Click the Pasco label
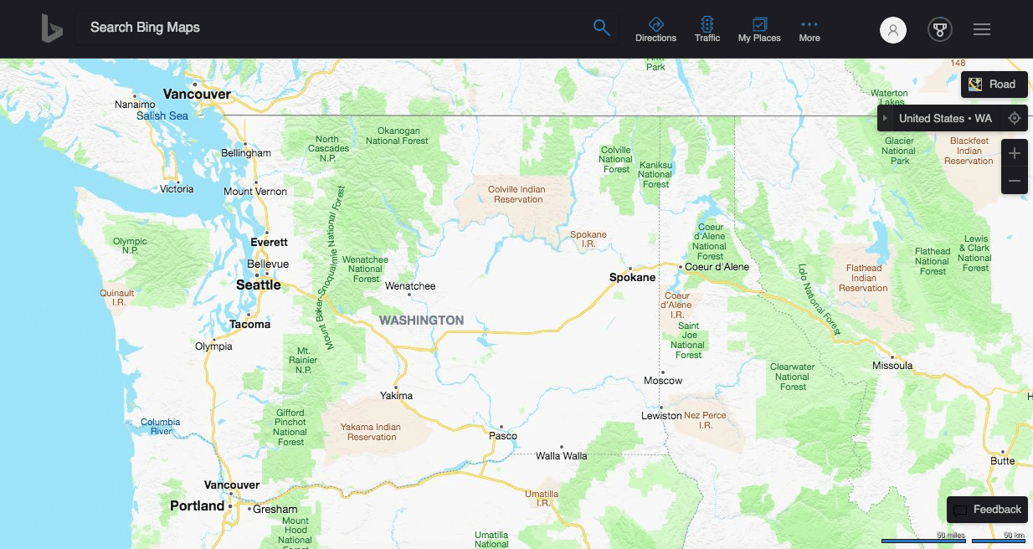Screen dimensions: 1033x549 pos(503,435)
